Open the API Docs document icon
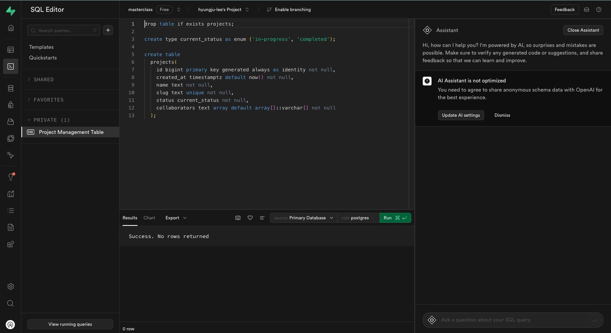This screenshot has height=333, width=611. [11, 227]
